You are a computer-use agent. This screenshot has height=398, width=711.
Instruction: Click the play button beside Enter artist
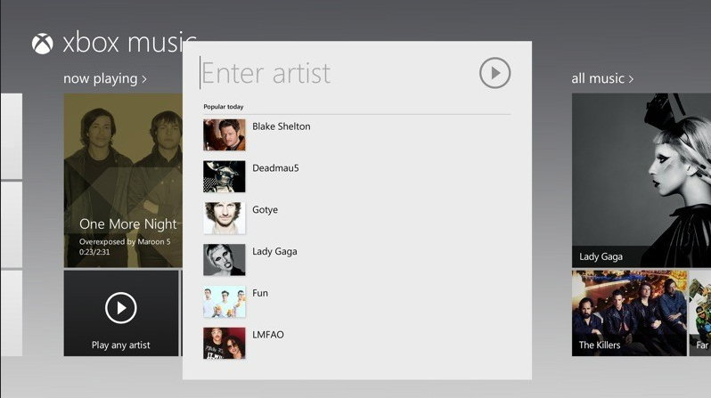(x=494, y=72)
